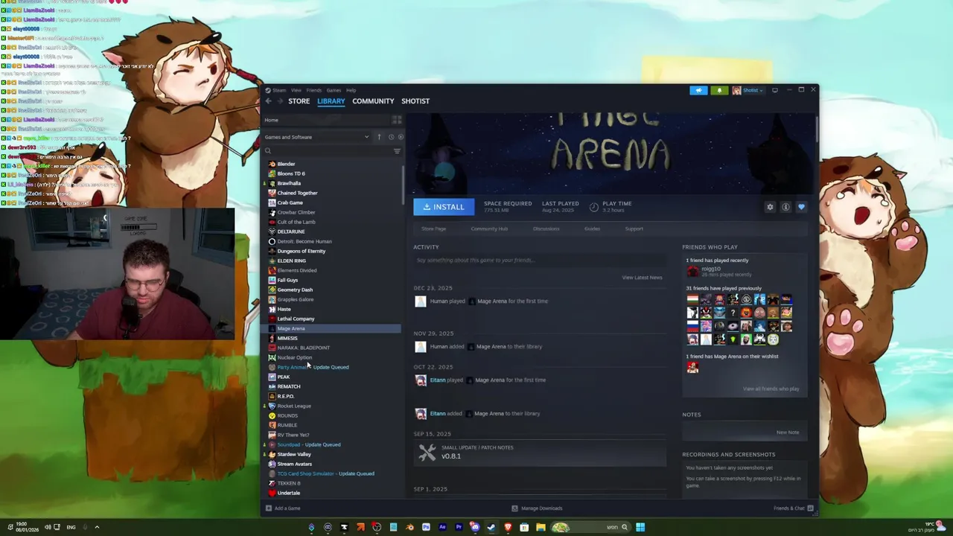Switch to library collections grid view
The image size is (953, 536).
(x=397, y=120)
